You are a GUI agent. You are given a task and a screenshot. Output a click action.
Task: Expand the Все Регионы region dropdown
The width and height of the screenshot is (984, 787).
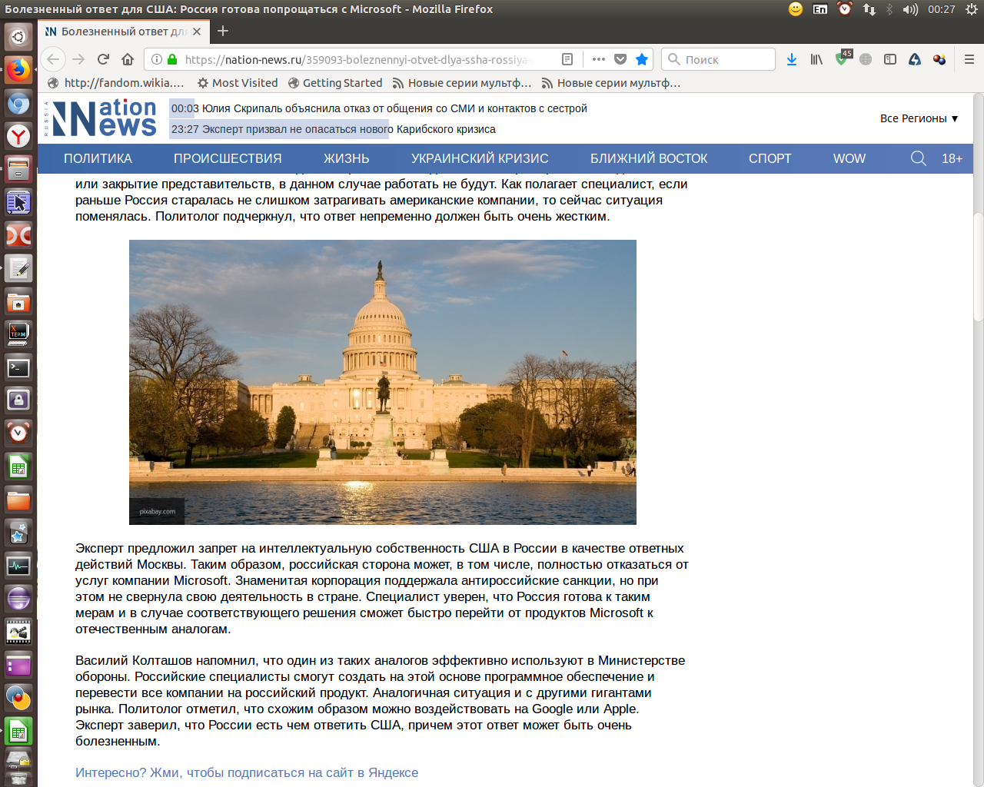919,118
